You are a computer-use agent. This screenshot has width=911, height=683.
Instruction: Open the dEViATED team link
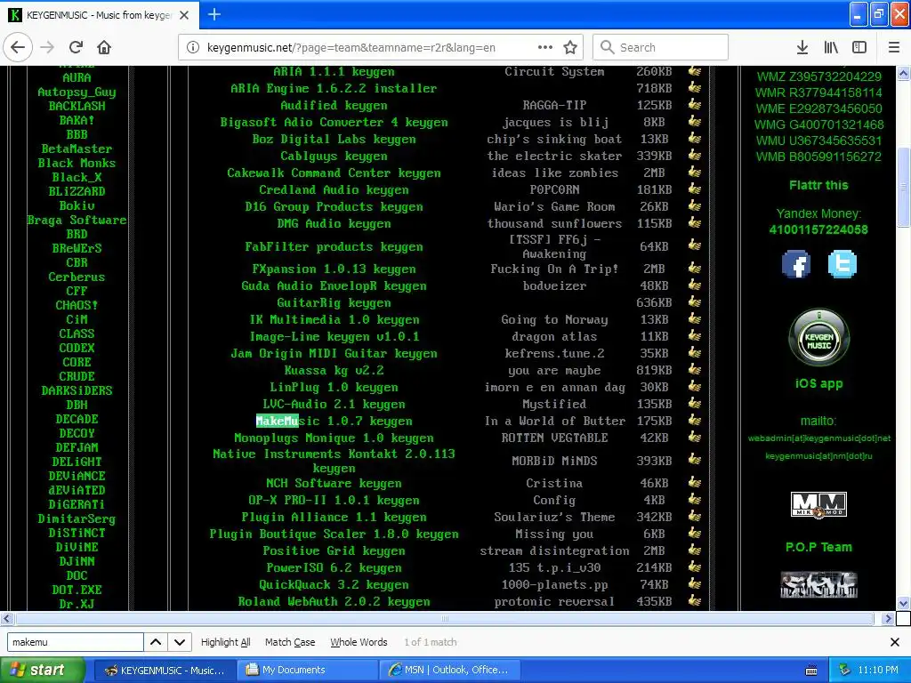click(x=77, y=490)
